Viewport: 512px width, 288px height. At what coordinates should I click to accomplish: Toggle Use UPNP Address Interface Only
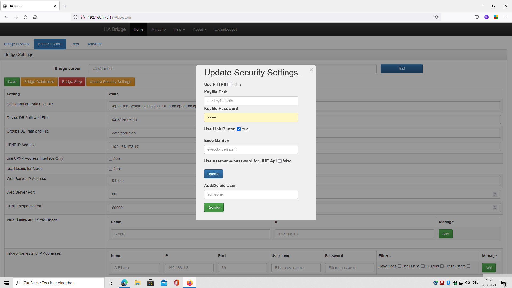click(x=110, y=159)
